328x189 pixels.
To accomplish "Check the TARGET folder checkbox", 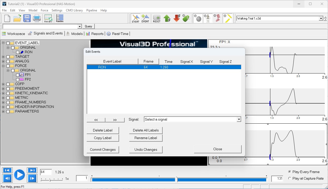I will coord(8,57).
